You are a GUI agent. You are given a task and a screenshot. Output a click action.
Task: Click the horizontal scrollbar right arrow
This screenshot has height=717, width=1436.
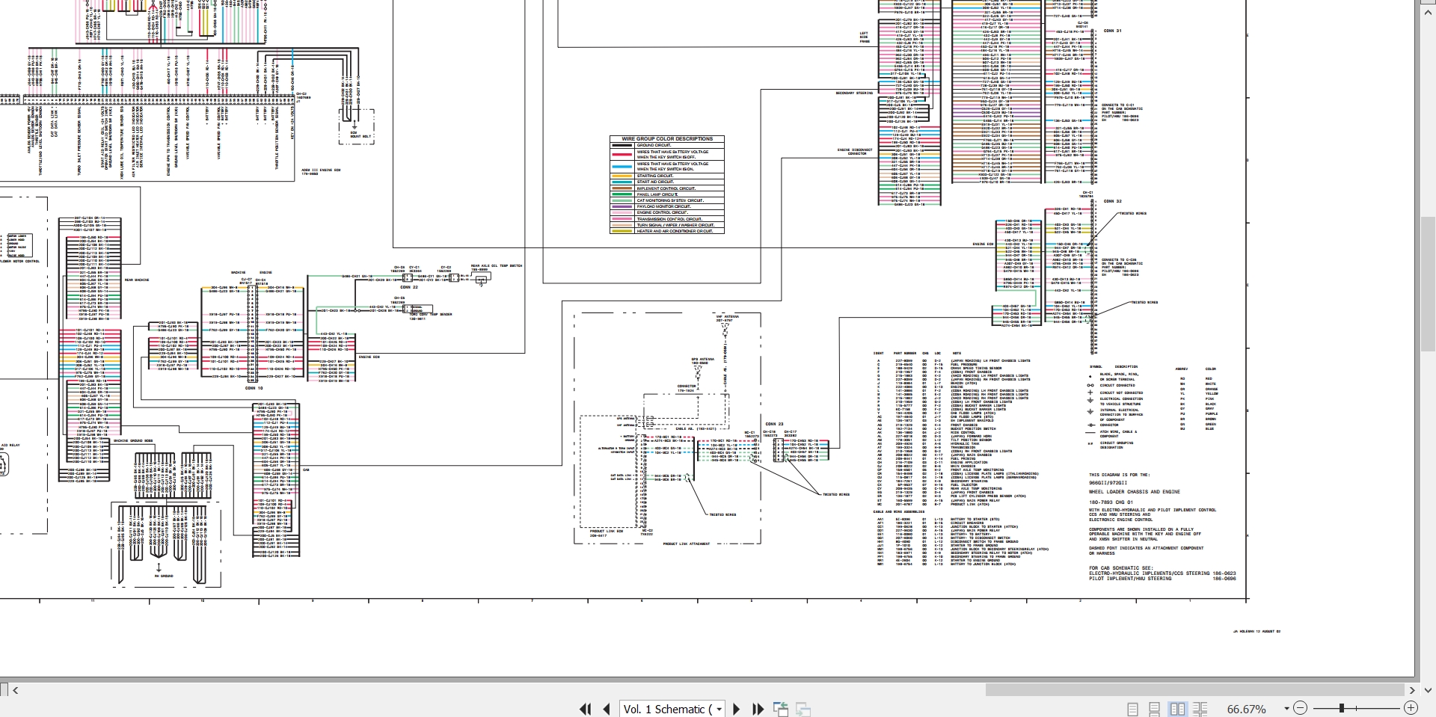point(1412,690)
